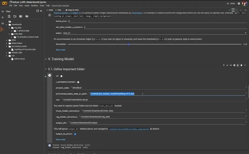Screen dimensions: 249x154
Task: Open the View menu
Action: [21, 6]
